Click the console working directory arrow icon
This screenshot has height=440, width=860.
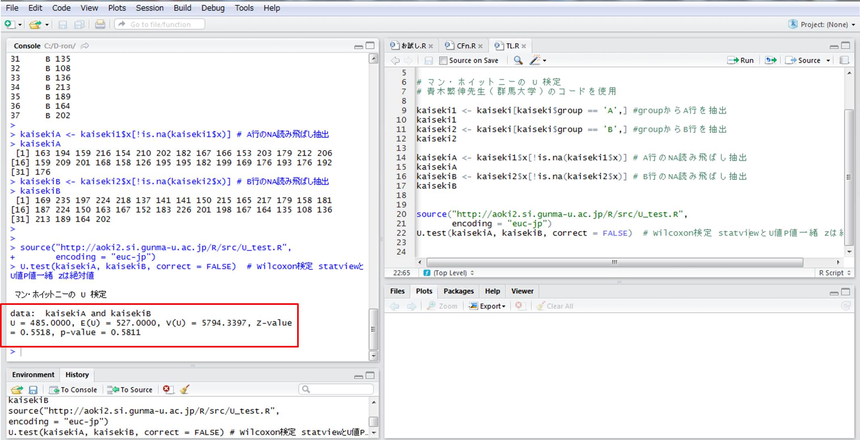85,46
